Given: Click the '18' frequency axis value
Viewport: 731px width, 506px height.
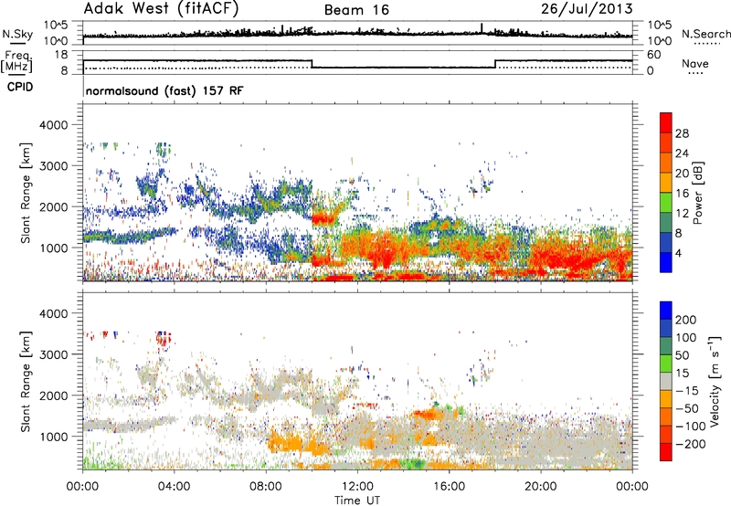Looking at the screenshot, I should click(60, 55).
